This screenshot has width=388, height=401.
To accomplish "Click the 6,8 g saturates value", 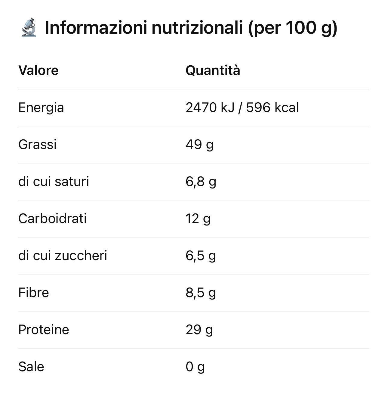I will pyautogui.click(x=201, y=182).
